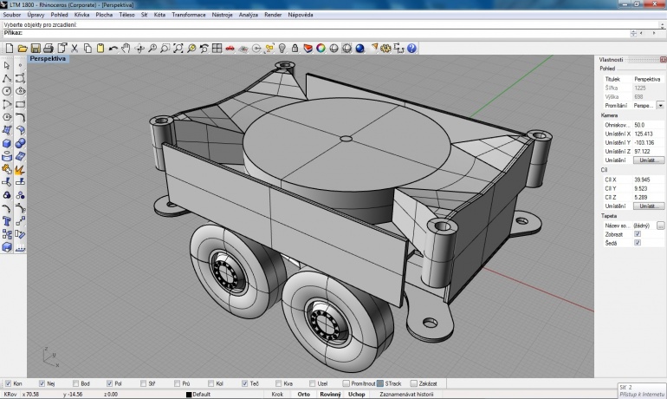Open the Promítání dropdown in properties

(661, 105)
